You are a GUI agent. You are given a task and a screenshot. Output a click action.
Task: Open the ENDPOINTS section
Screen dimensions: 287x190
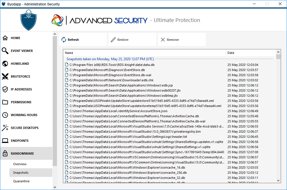coord(26,141)
